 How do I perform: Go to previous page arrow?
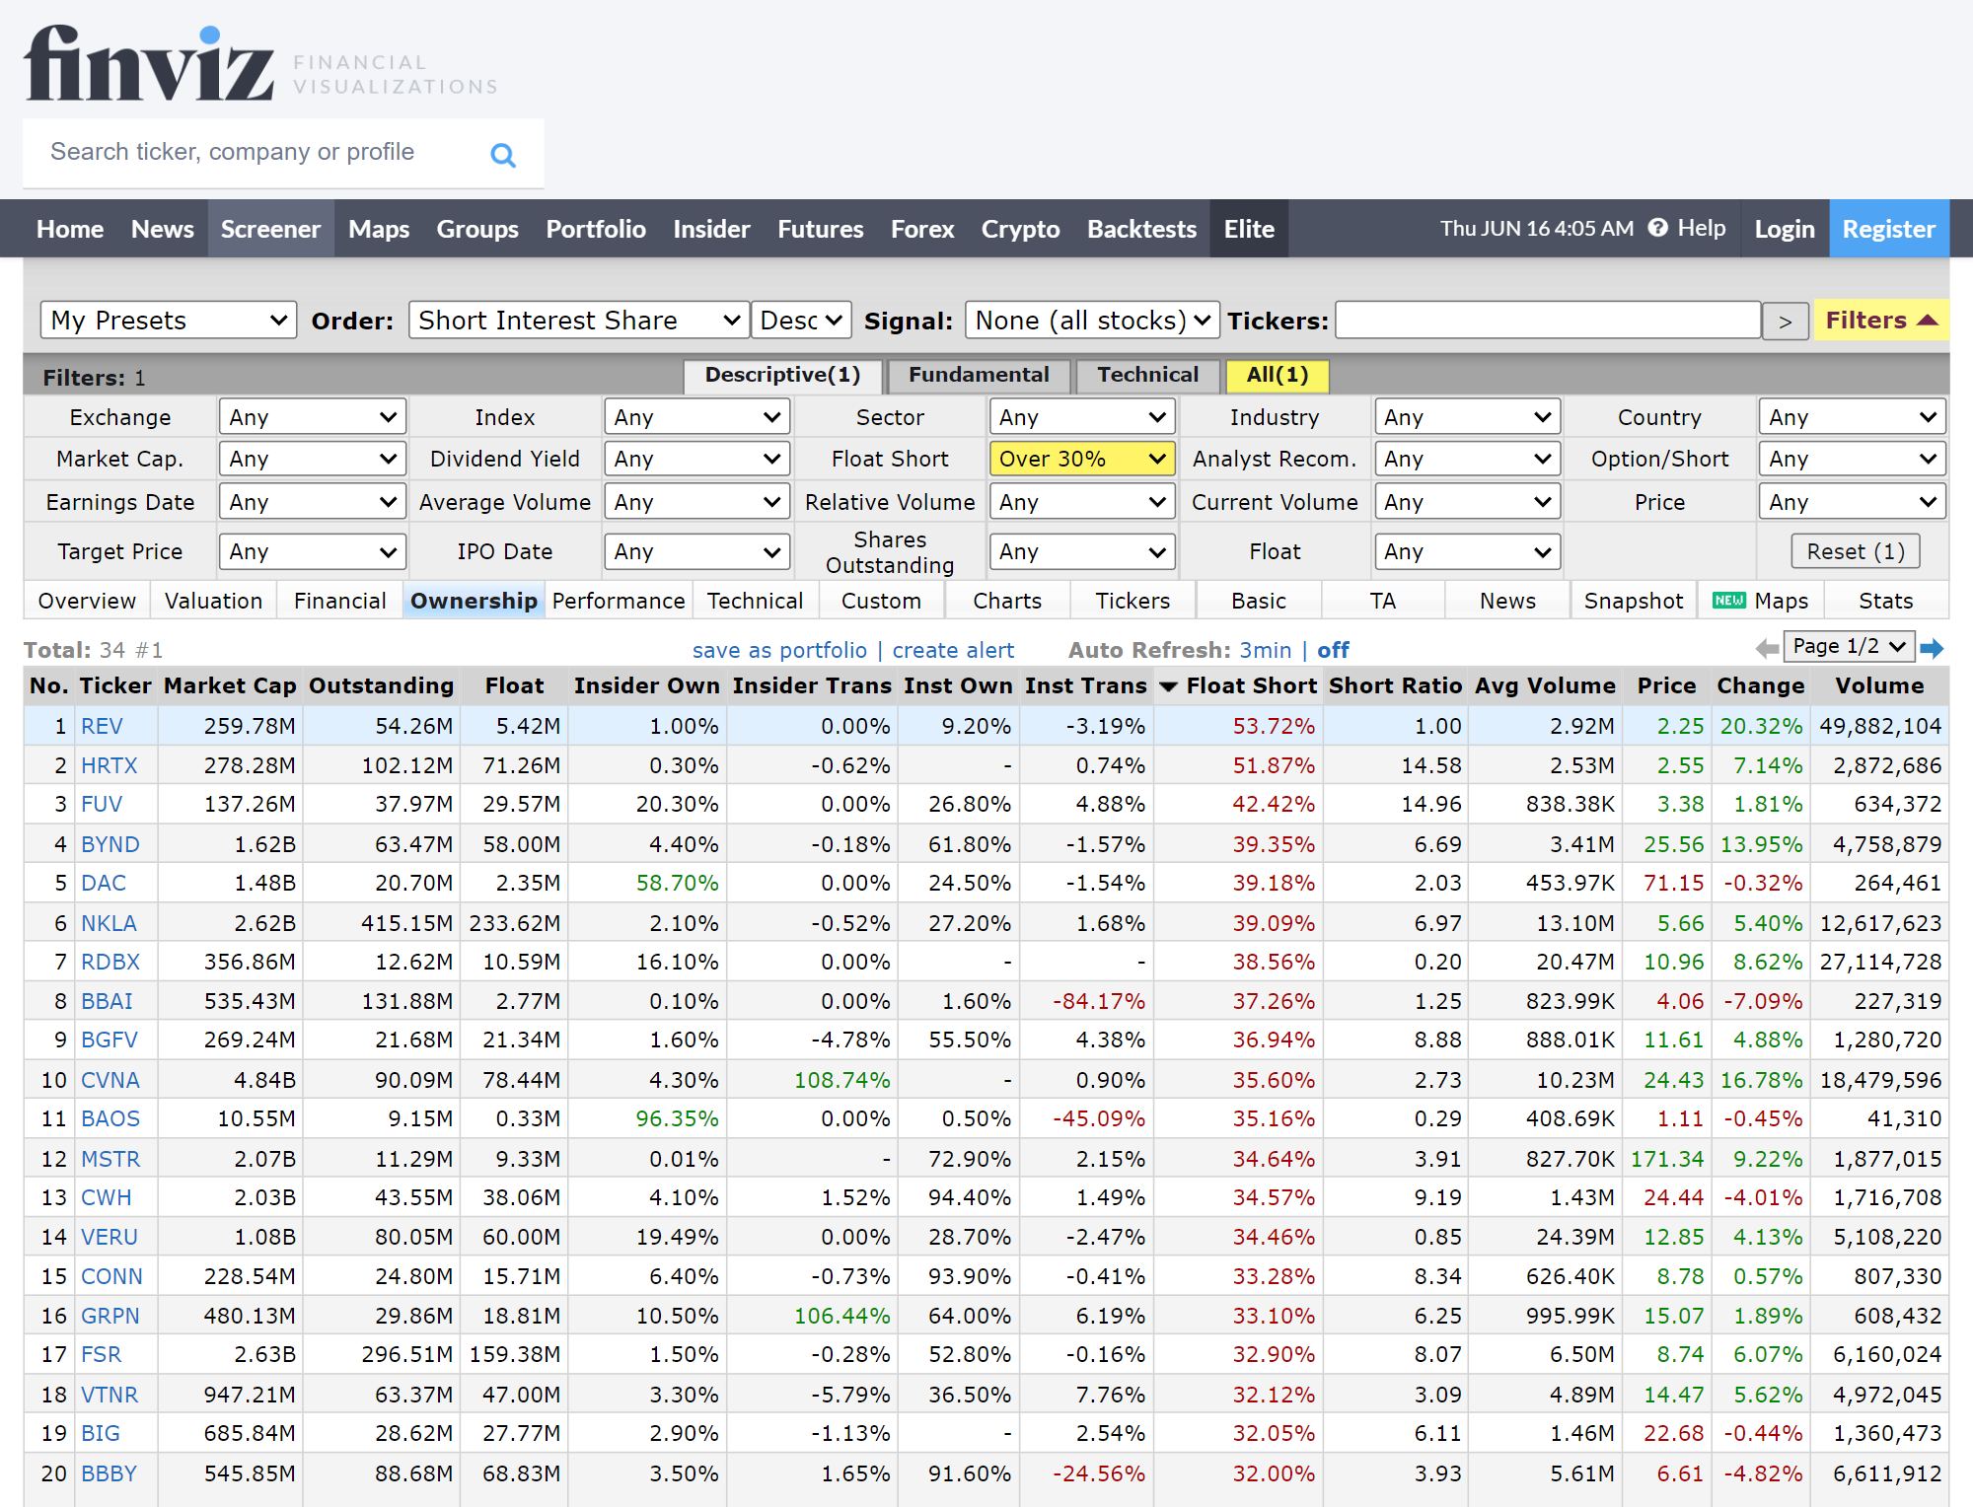(1768, 648)
